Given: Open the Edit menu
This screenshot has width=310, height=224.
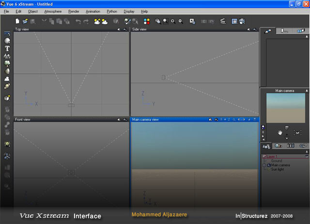Looking at the screenshot, I should 18,12.
